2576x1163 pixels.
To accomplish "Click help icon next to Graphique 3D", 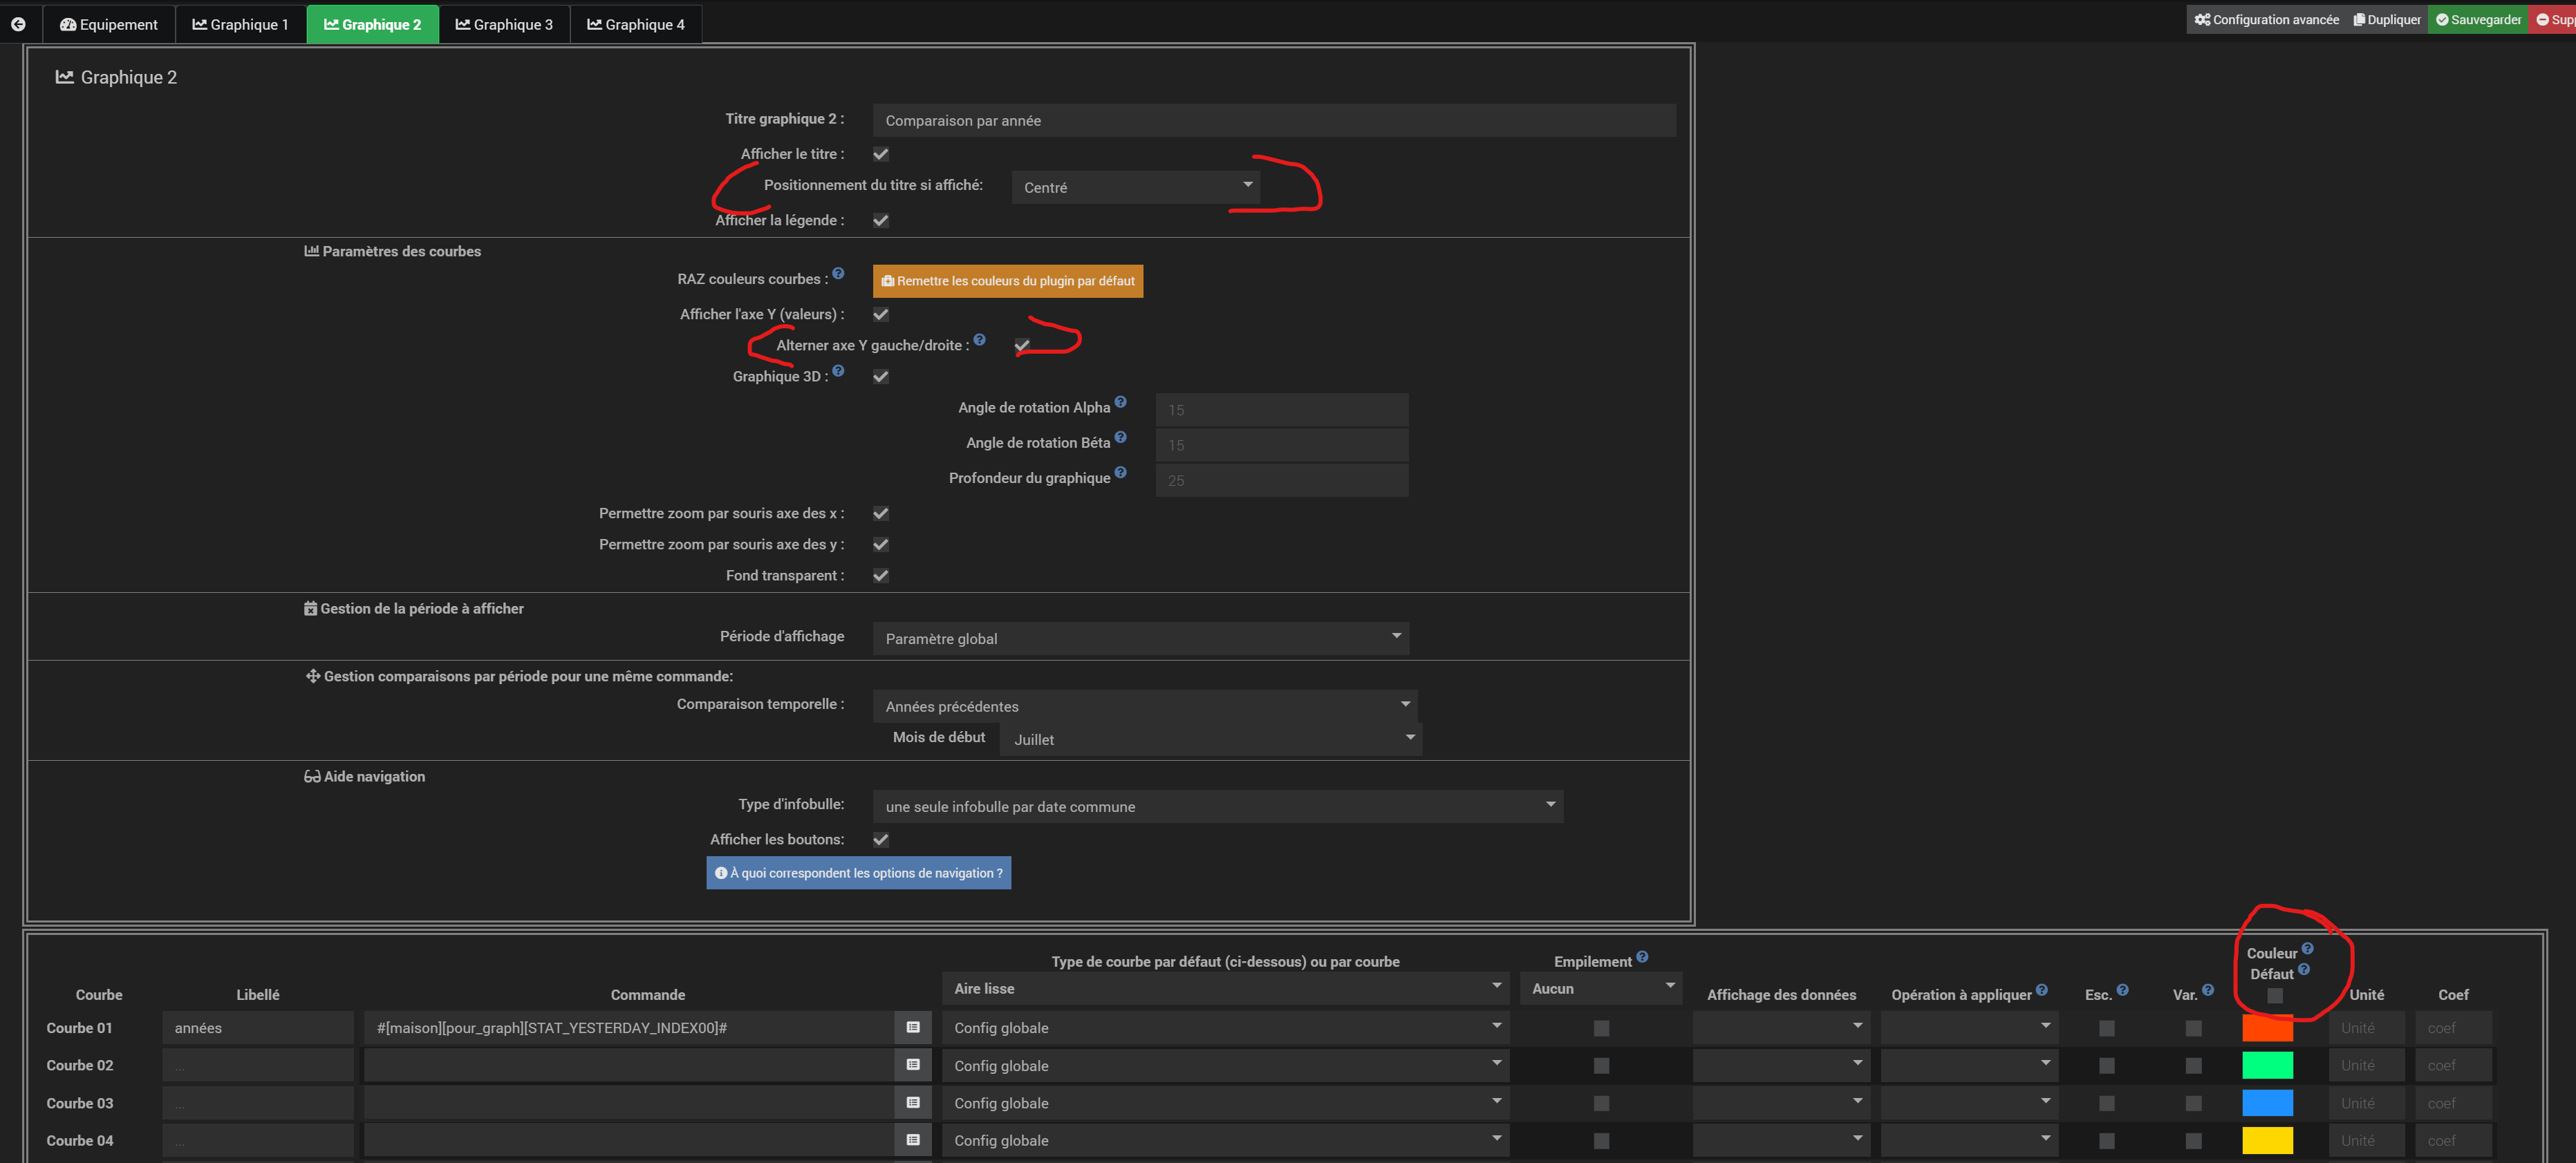I will click(838, 370).
